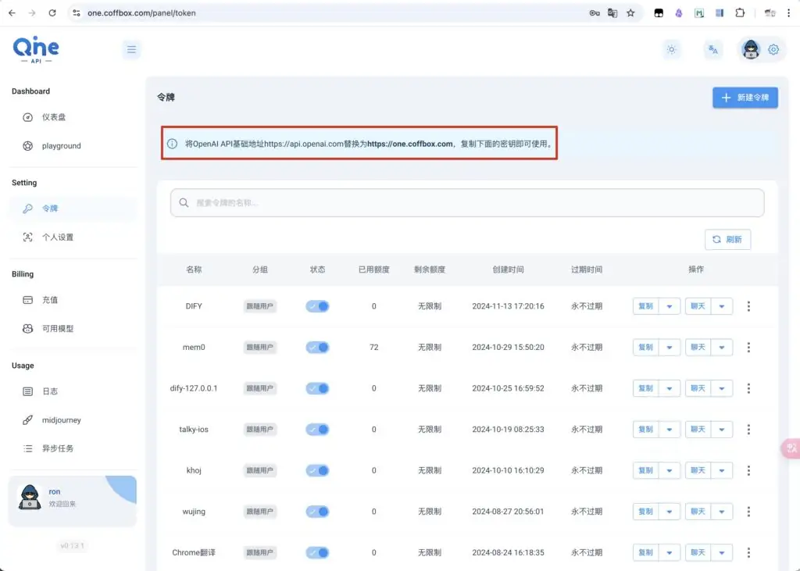
Task: Expand chat dropdown arrow for mem0
Action: (722, 347)
